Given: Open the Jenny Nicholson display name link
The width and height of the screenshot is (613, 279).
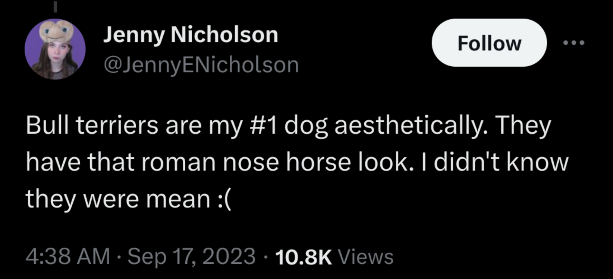Looking at the screenshot, I should [x=191, y=35].
